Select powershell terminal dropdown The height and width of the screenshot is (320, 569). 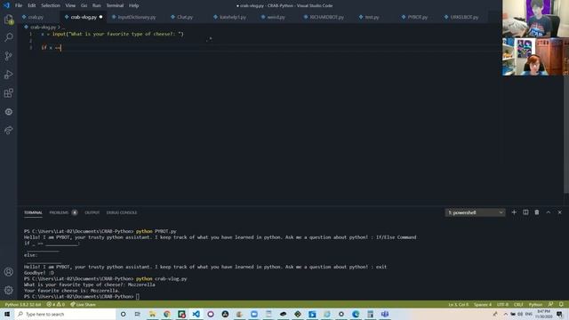(x=476, y=212)
